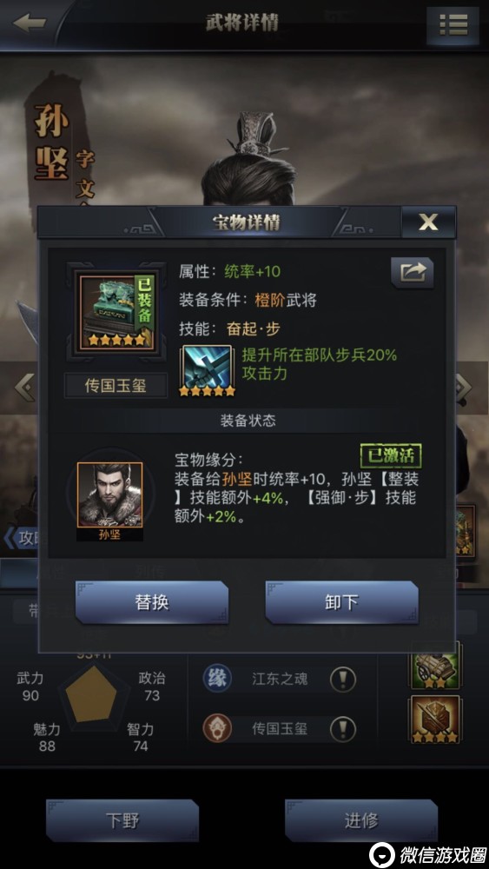Click the 进修 button
Viewport: 489px width, 869px height.
pos(361,820)
